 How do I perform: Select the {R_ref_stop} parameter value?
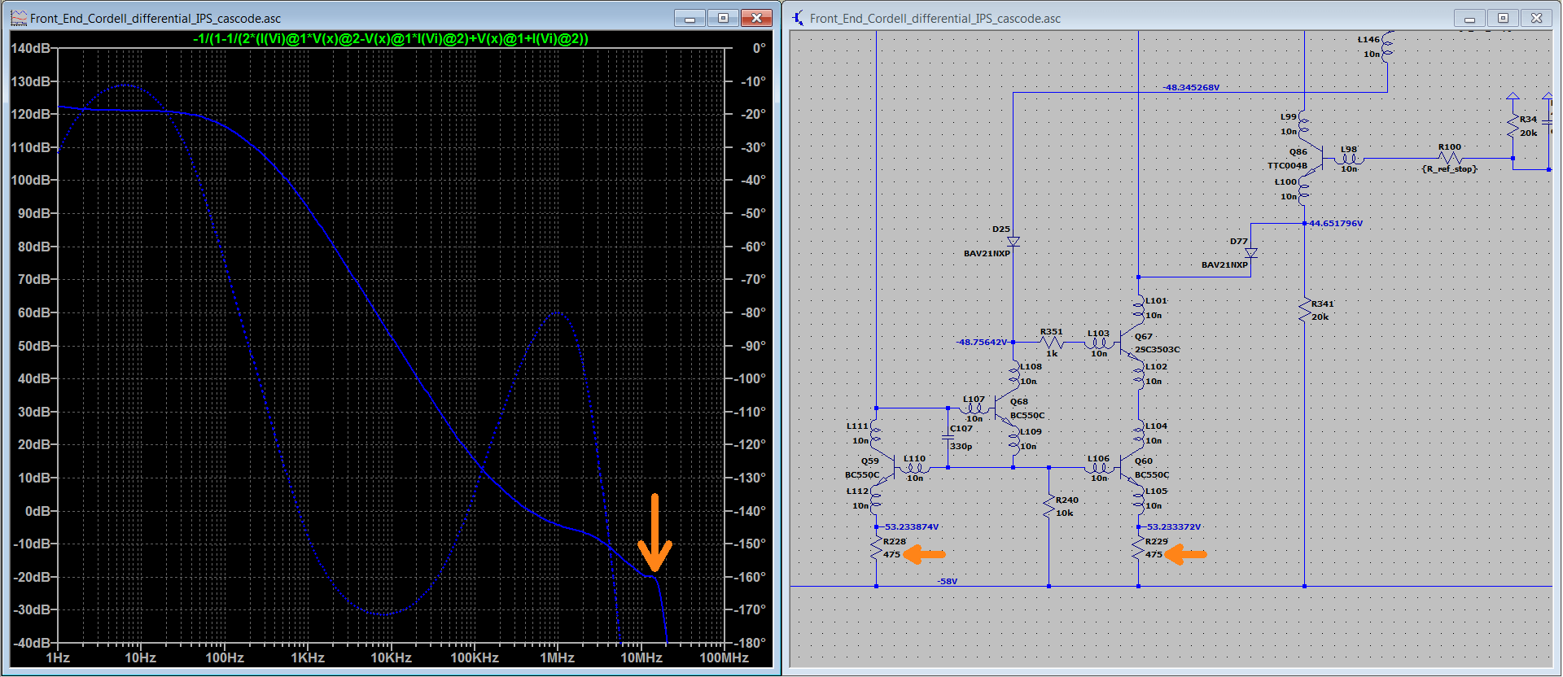(x=1449, y=168)
